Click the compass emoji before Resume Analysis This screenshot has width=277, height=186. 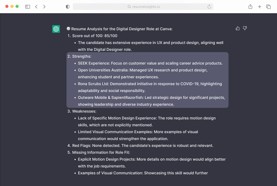coord(68,29)
